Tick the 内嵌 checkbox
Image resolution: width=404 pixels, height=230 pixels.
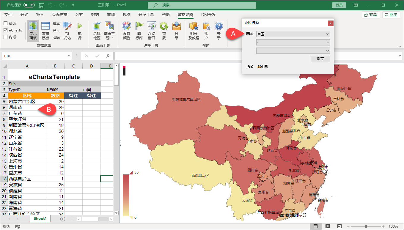(6, 37)
